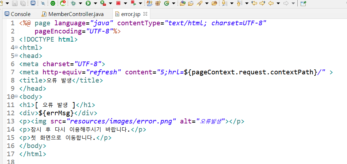The image size is (347, 164).
Task: Open the Run dropdown arrow
Action: point(95,3)
